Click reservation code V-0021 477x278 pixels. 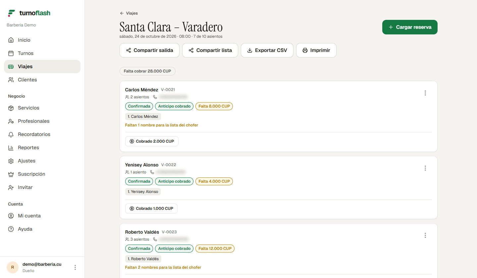click(x=168, y=90)
